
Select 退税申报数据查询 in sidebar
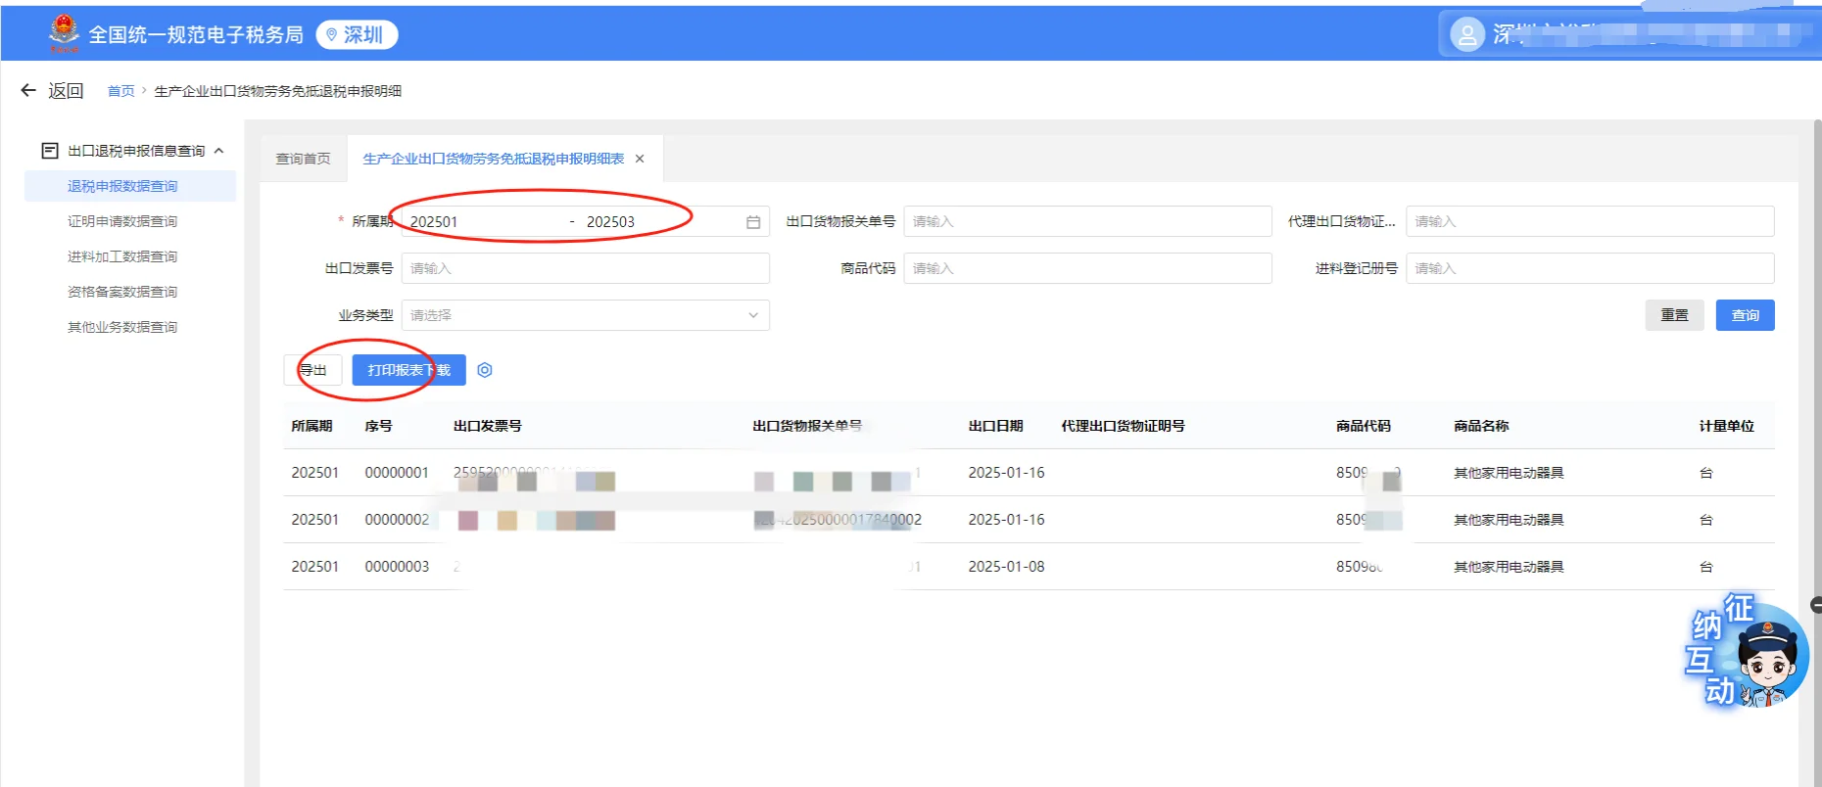pyautogui.click(x=130, y=186)
